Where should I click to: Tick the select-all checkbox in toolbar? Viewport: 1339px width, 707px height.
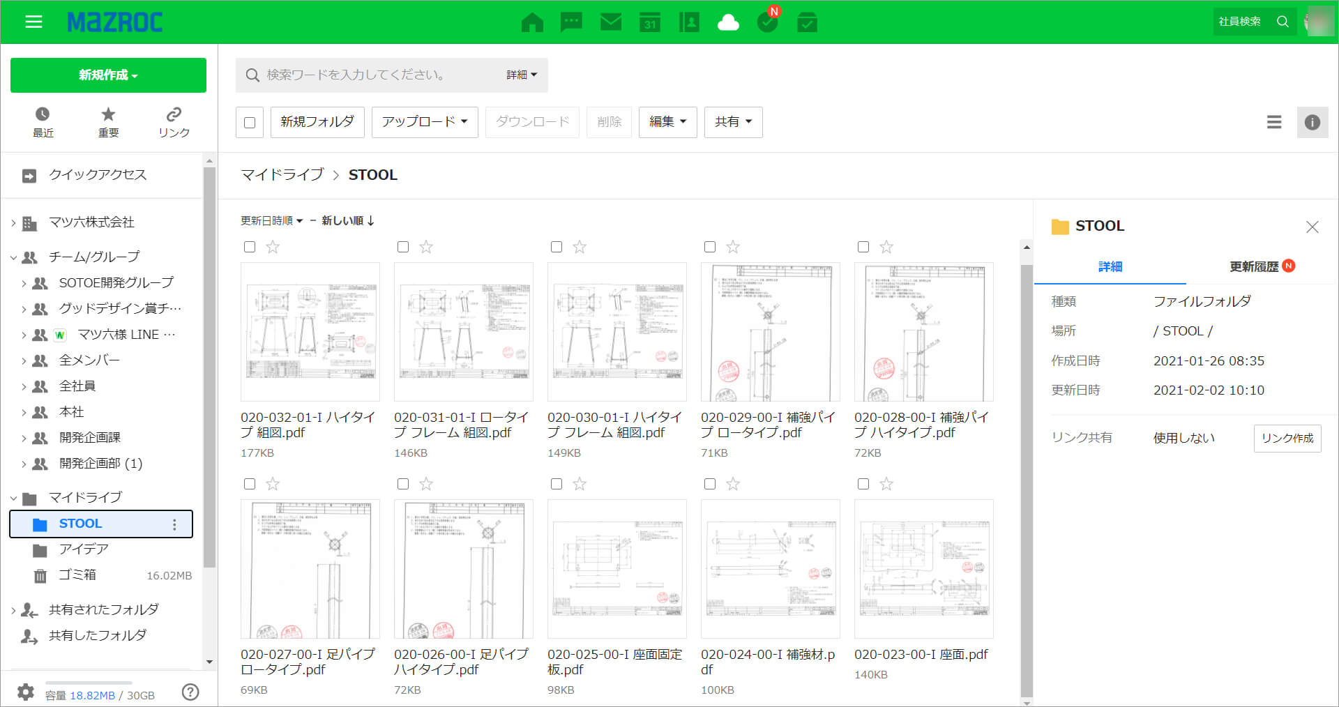[x=250, y=123]
